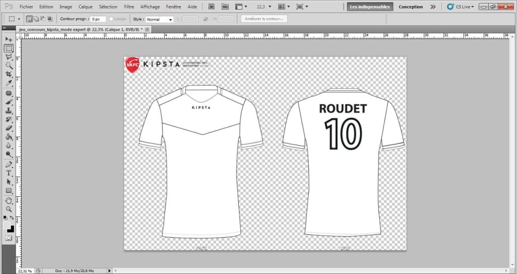Enable add-to-selection mode button
Viewport: 517px width, 274px height.
(x=36, y=19)
